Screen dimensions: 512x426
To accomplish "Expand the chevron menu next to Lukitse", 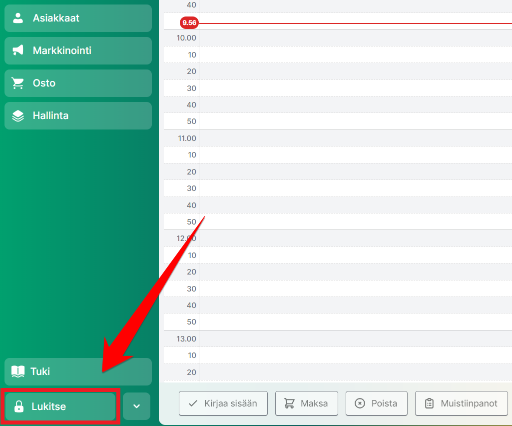I will pos(136,406).
